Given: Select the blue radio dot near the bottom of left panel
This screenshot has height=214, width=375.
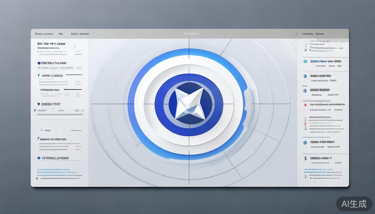Looking at the screenshot, I should pyautogui.click(x=39, y=158).
